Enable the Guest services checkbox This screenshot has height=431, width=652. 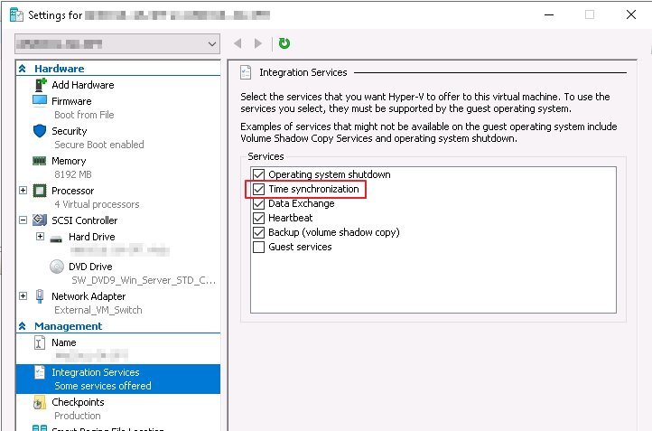pyautogui.click(x=259, y=247)
